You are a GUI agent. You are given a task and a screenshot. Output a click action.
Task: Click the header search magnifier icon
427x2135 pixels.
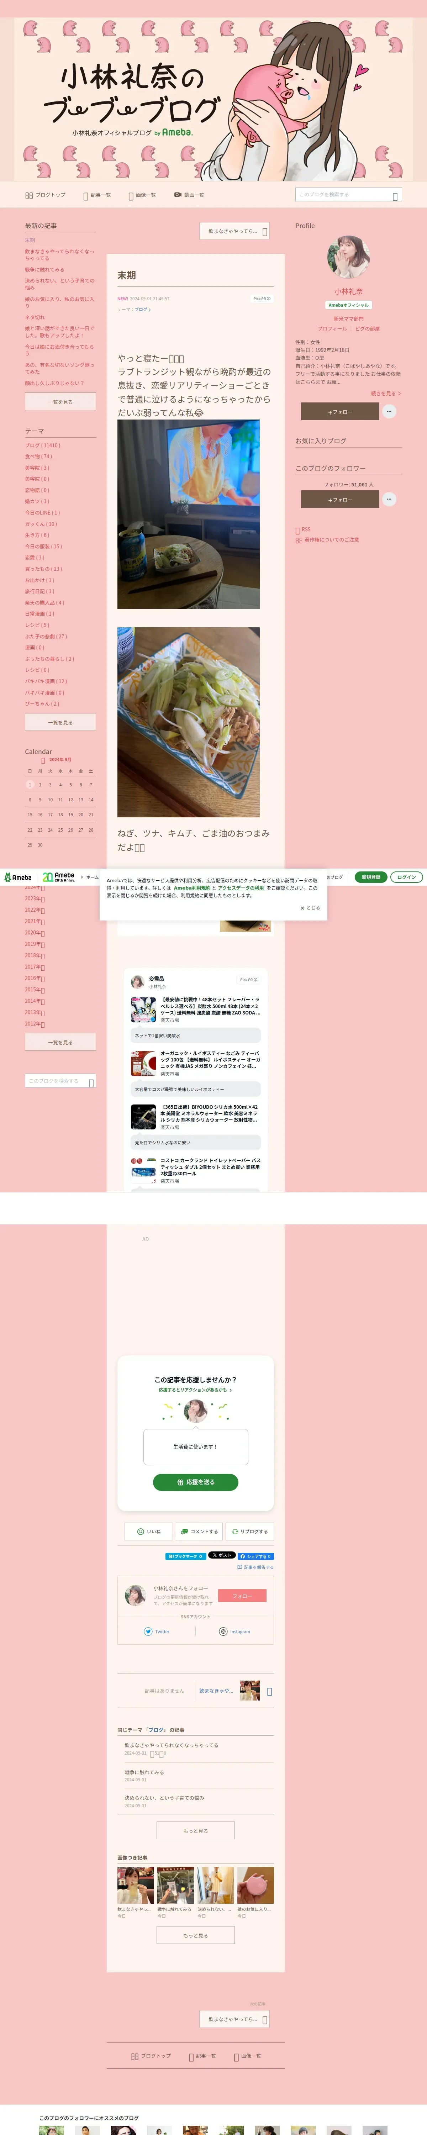(395, 196)
